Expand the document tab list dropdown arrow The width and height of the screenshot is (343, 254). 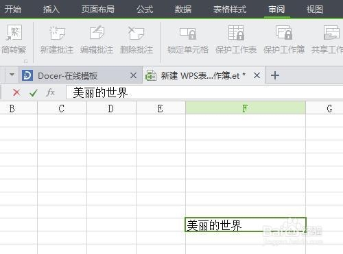12,75
